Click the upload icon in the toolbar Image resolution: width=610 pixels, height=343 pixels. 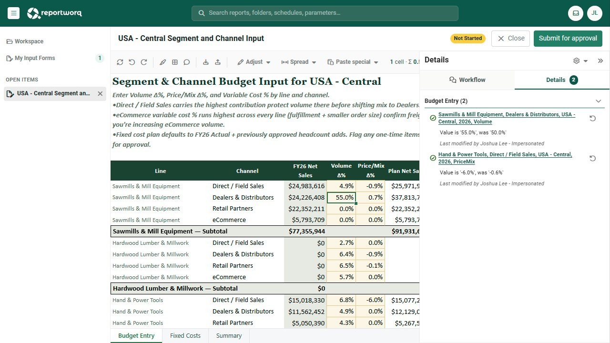218,62
